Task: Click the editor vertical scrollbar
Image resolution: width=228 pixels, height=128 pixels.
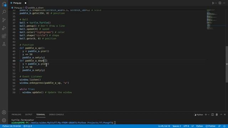Action: click(x=227, y=64)
